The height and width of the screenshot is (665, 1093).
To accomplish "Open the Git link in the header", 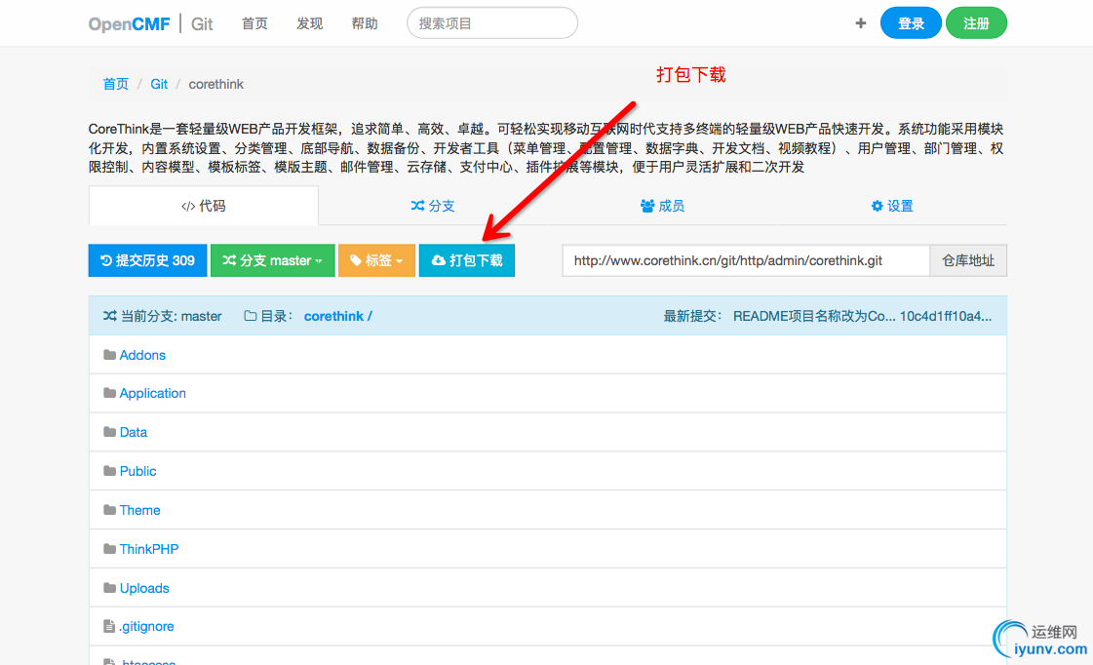I will pos(202,23).
